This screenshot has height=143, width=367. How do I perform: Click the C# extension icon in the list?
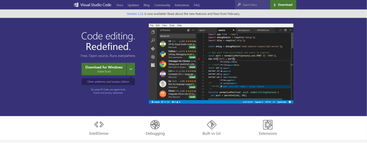163,44
